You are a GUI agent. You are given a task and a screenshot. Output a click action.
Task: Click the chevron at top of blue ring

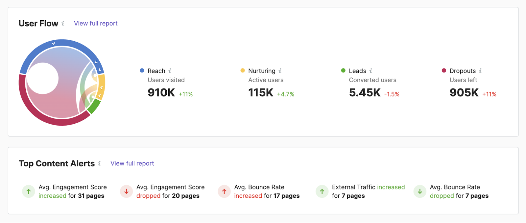pos(53,43)
